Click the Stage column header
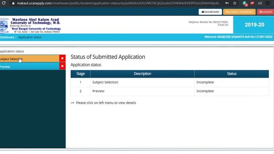The image size is (274, 154). pyautogui.click(x=80, y=74)
